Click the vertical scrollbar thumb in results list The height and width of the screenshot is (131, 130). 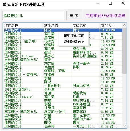[x=124, y=51]
